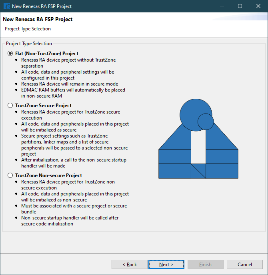This screenshot has height=275, width=268.
Task: Close the wizard using the X icon
Action: (x=258, y=6)
